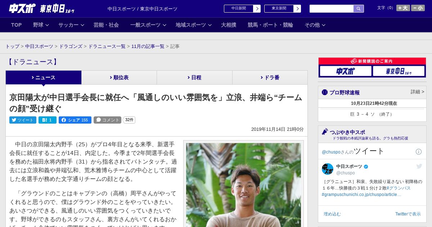
Task: Click the 中日スポーツ breadcrumb link
Action: click(x=39, y=46)
